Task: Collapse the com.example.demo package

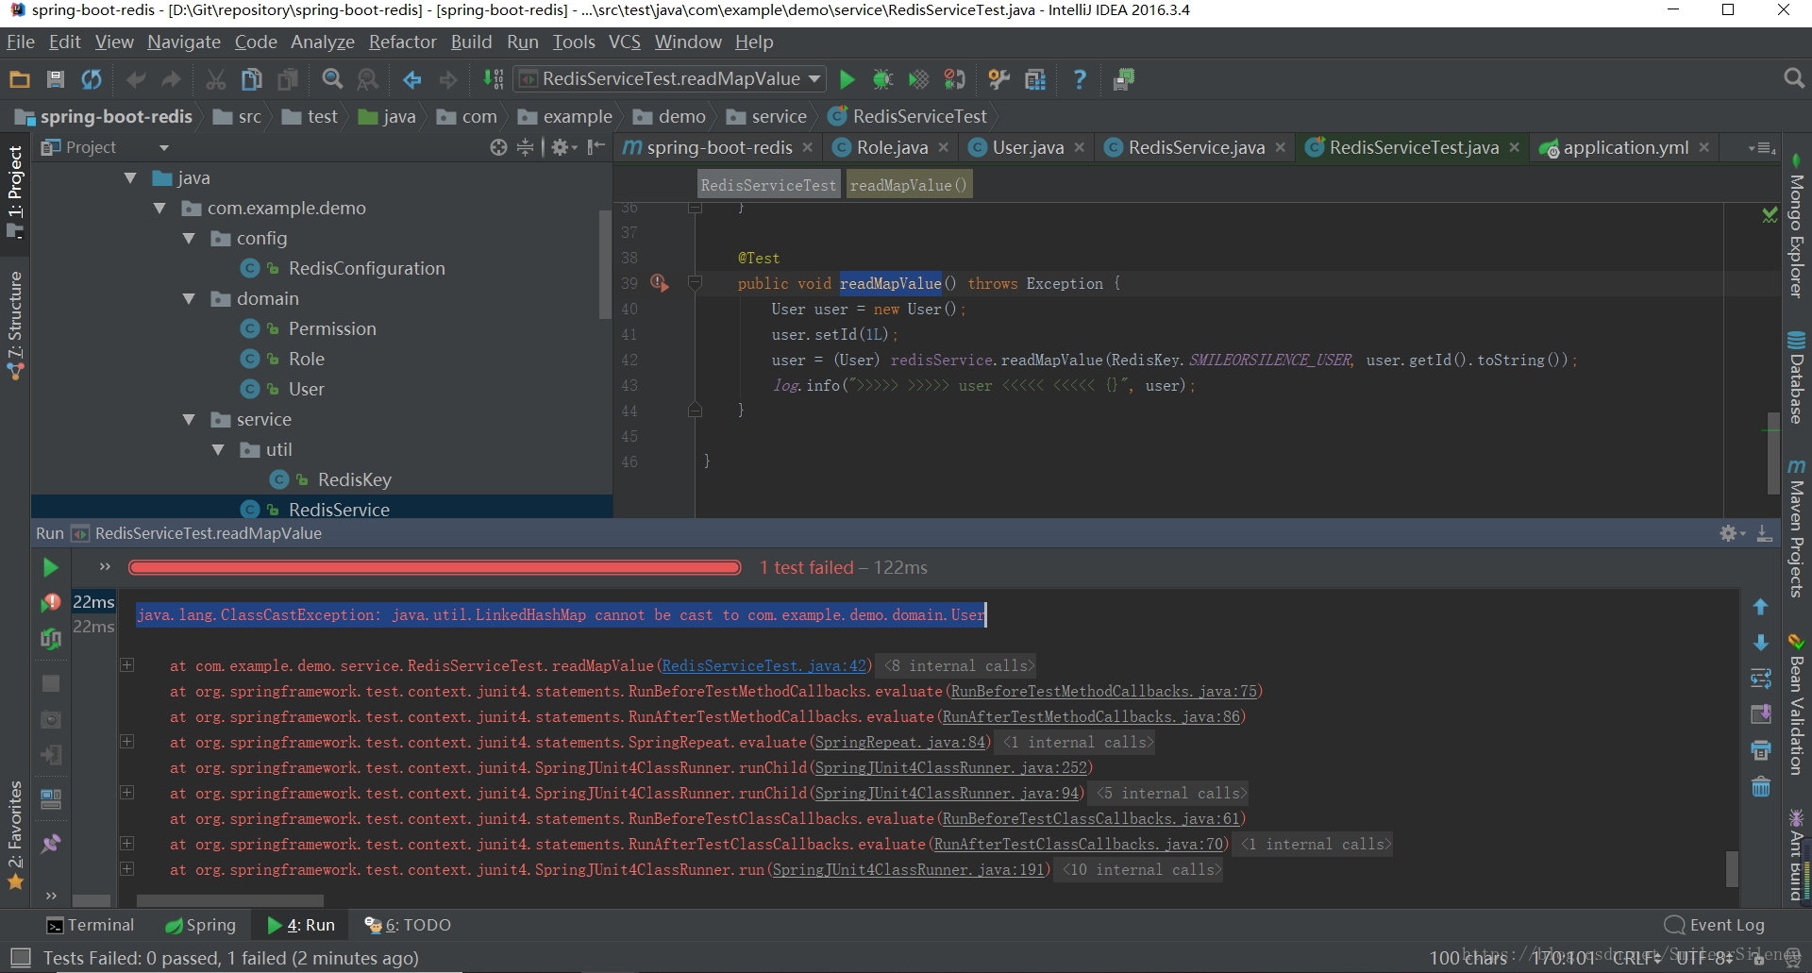Action: click(x=159, y=208)
